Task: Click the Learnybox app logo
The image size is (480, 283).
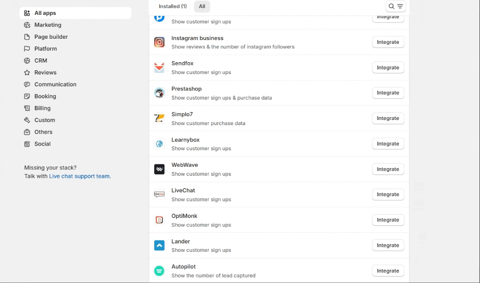Action: pos(159,144)
